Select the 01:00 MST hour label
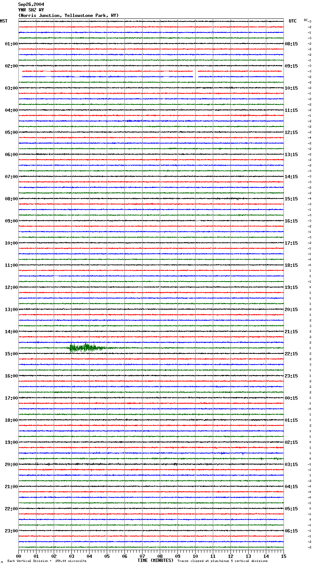Screen dimensions: 313x566 (x=11, y=44)
